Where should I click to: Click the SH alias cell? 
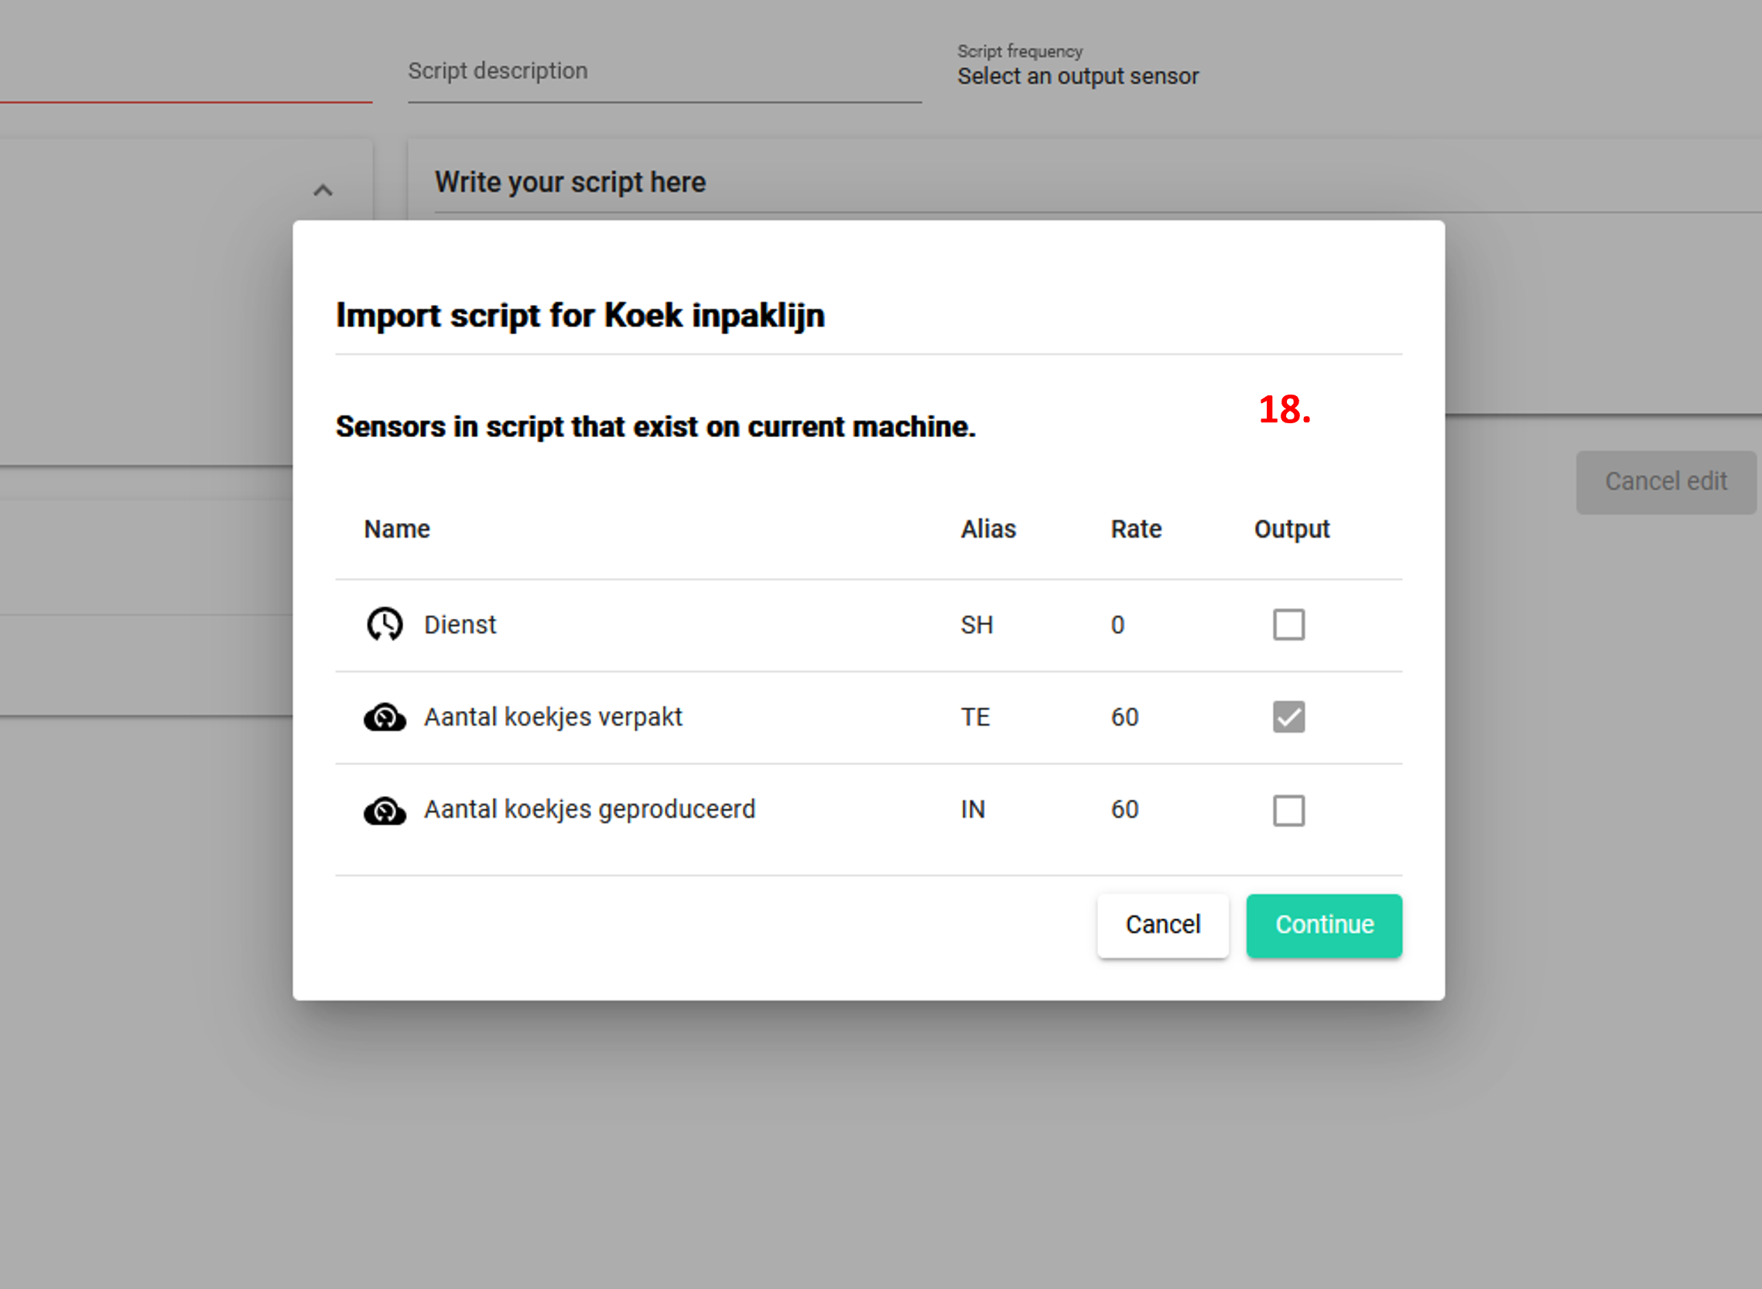[x=977, y=625]
